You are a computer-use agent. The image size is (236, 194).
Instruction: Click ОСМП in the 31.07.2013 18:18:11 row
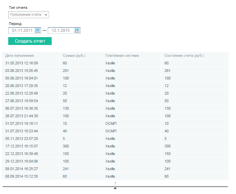click(111, 123)
